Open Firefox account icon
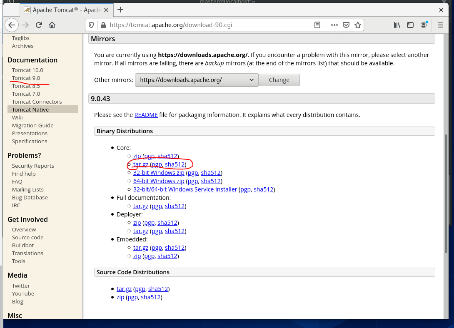Screen dimensions: 454x328 [x=424, y=25]
